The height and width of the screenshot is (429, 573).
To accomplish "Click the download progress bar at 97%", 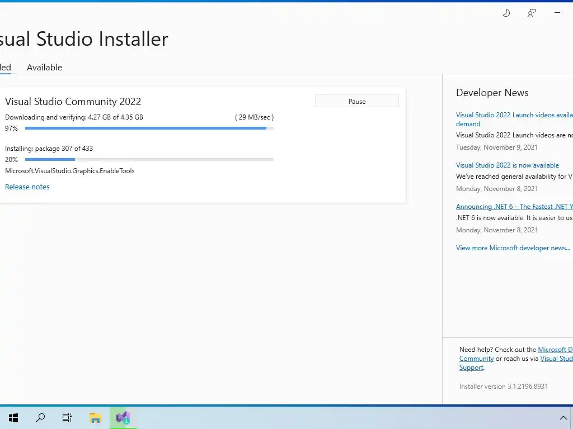I will pos(149,128).
